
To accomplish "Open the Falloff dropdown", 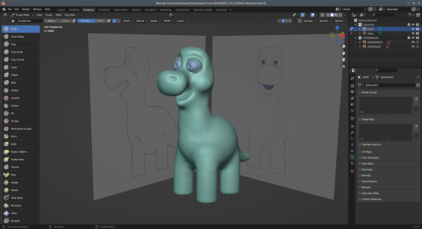I will coord(168,21).
